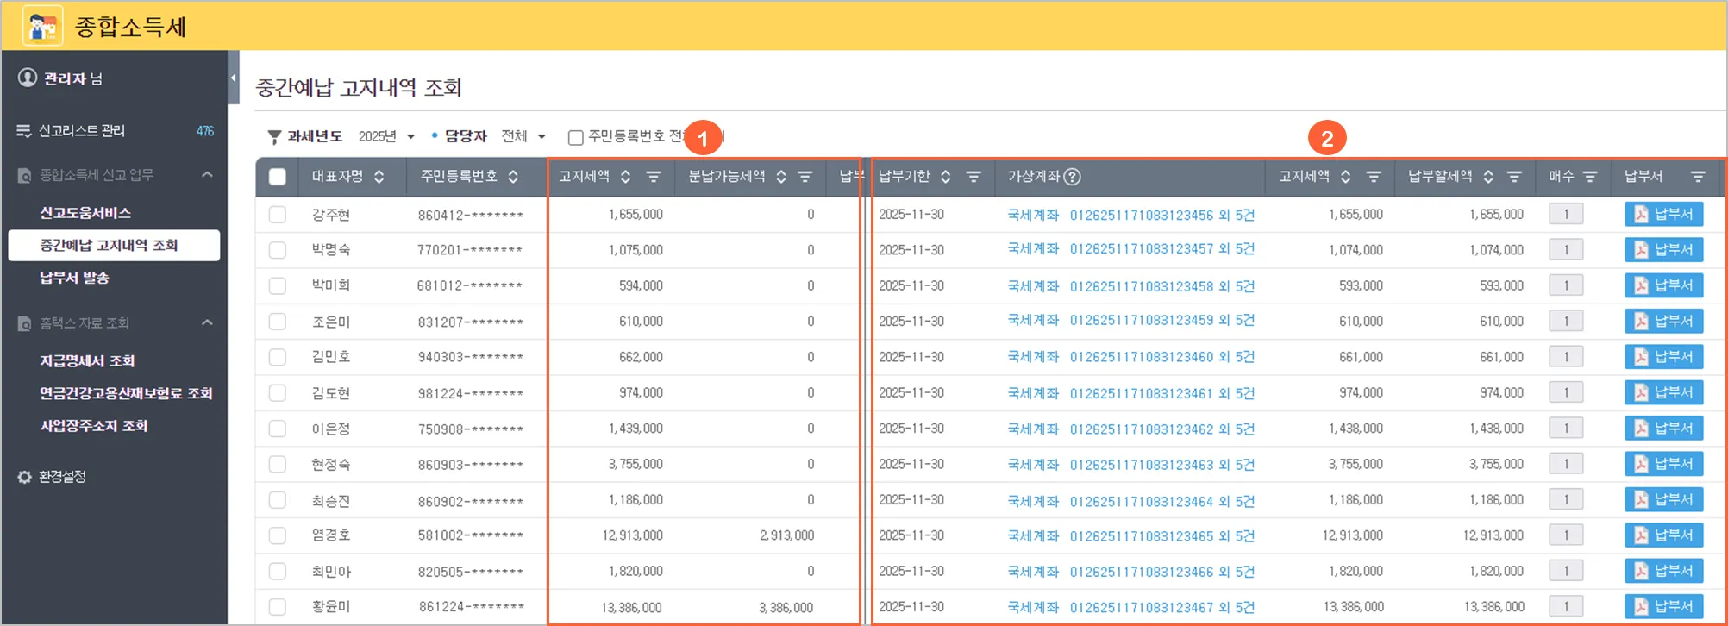Sort the 주민등록번호 column

click(x=513, y=177)
